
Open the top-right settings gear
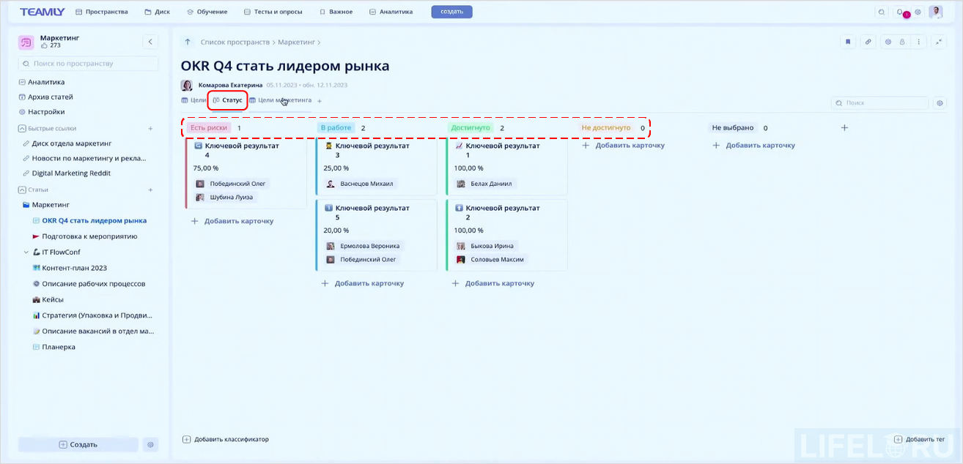[x=918, y=12]
